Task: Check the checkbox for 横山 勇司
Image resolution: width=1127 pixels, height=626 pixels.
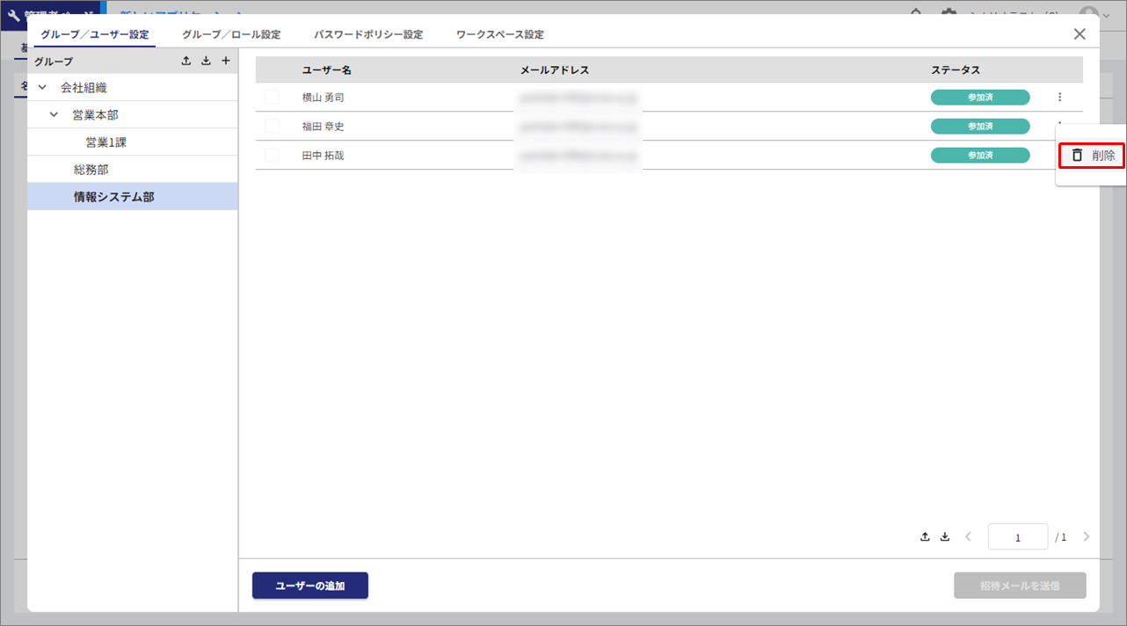Action: point(273,98)
